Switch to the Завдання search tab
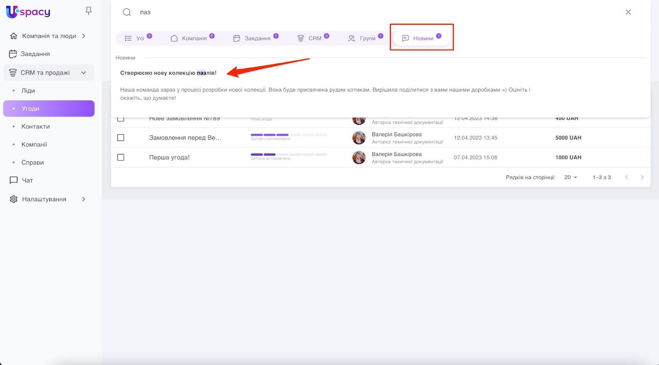This screenshot has width=659, height=365. [x=256, y=38]
